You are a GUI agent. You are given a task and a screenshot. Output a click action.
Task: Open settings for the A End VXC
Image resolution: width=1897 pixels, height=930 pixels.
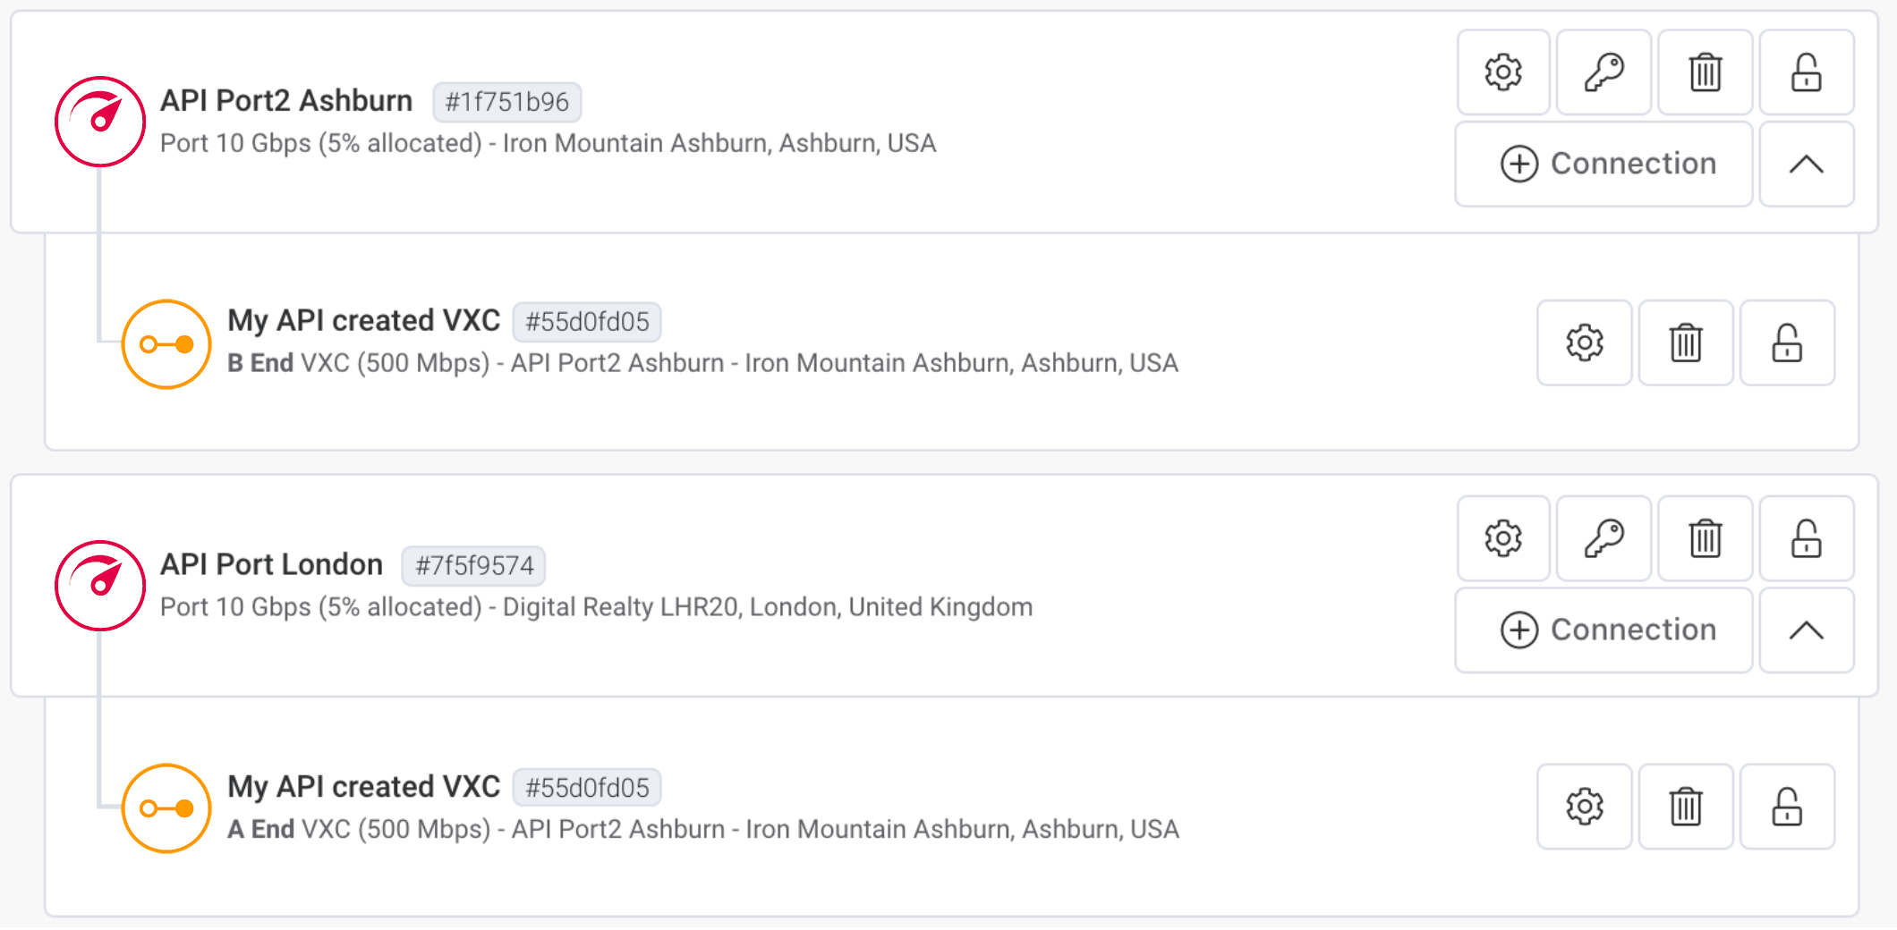1584,807
